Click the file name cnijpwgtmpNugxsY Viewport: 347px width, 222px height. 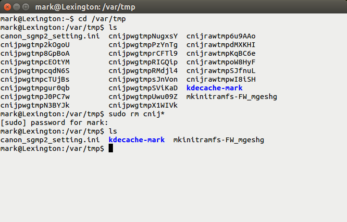click(143, 36)
